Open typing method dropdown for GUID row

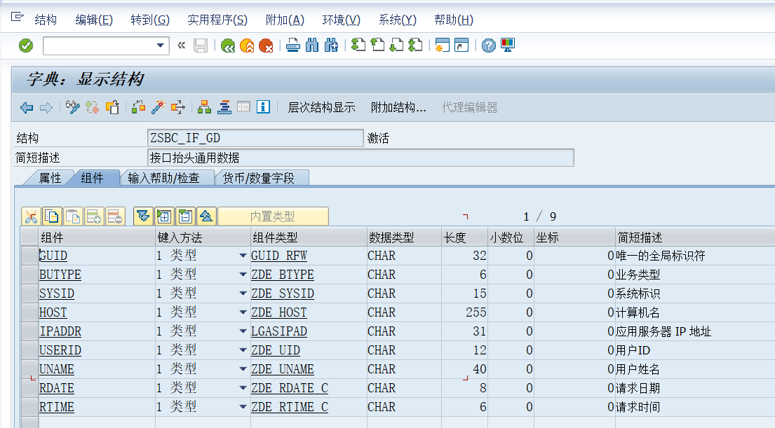243,256
